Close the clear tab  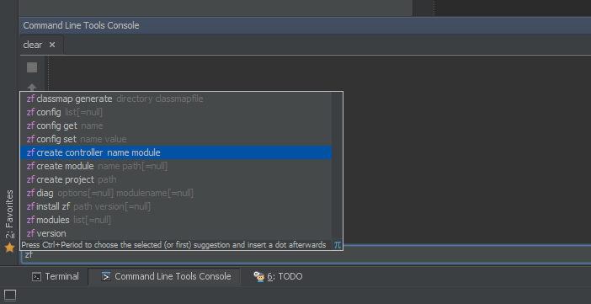(x=52, y=45)
